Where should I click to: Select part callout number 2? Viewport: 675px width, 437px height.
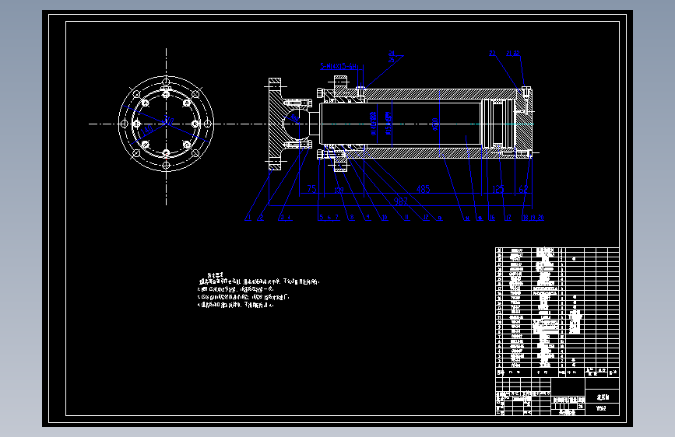pos(261,218)
